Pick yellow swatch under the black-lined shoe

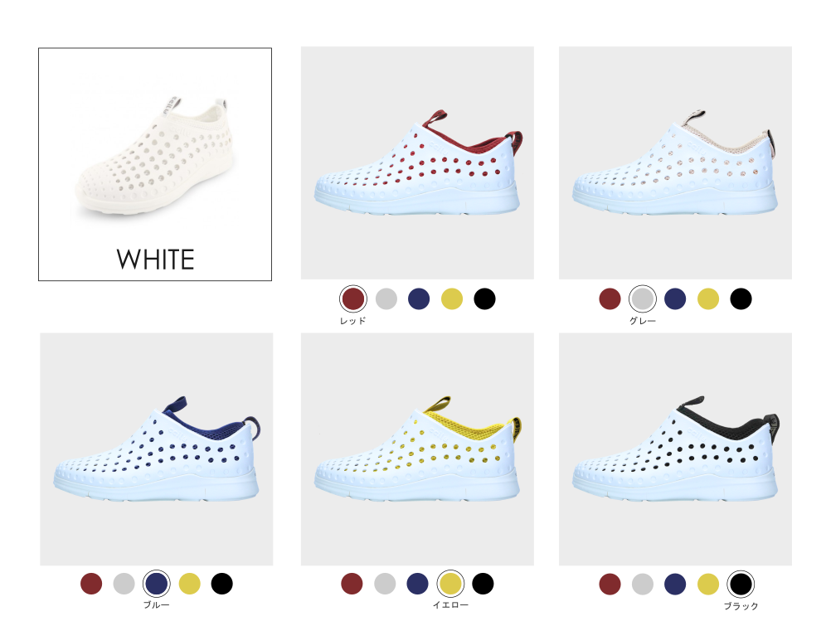click(708, 584)
